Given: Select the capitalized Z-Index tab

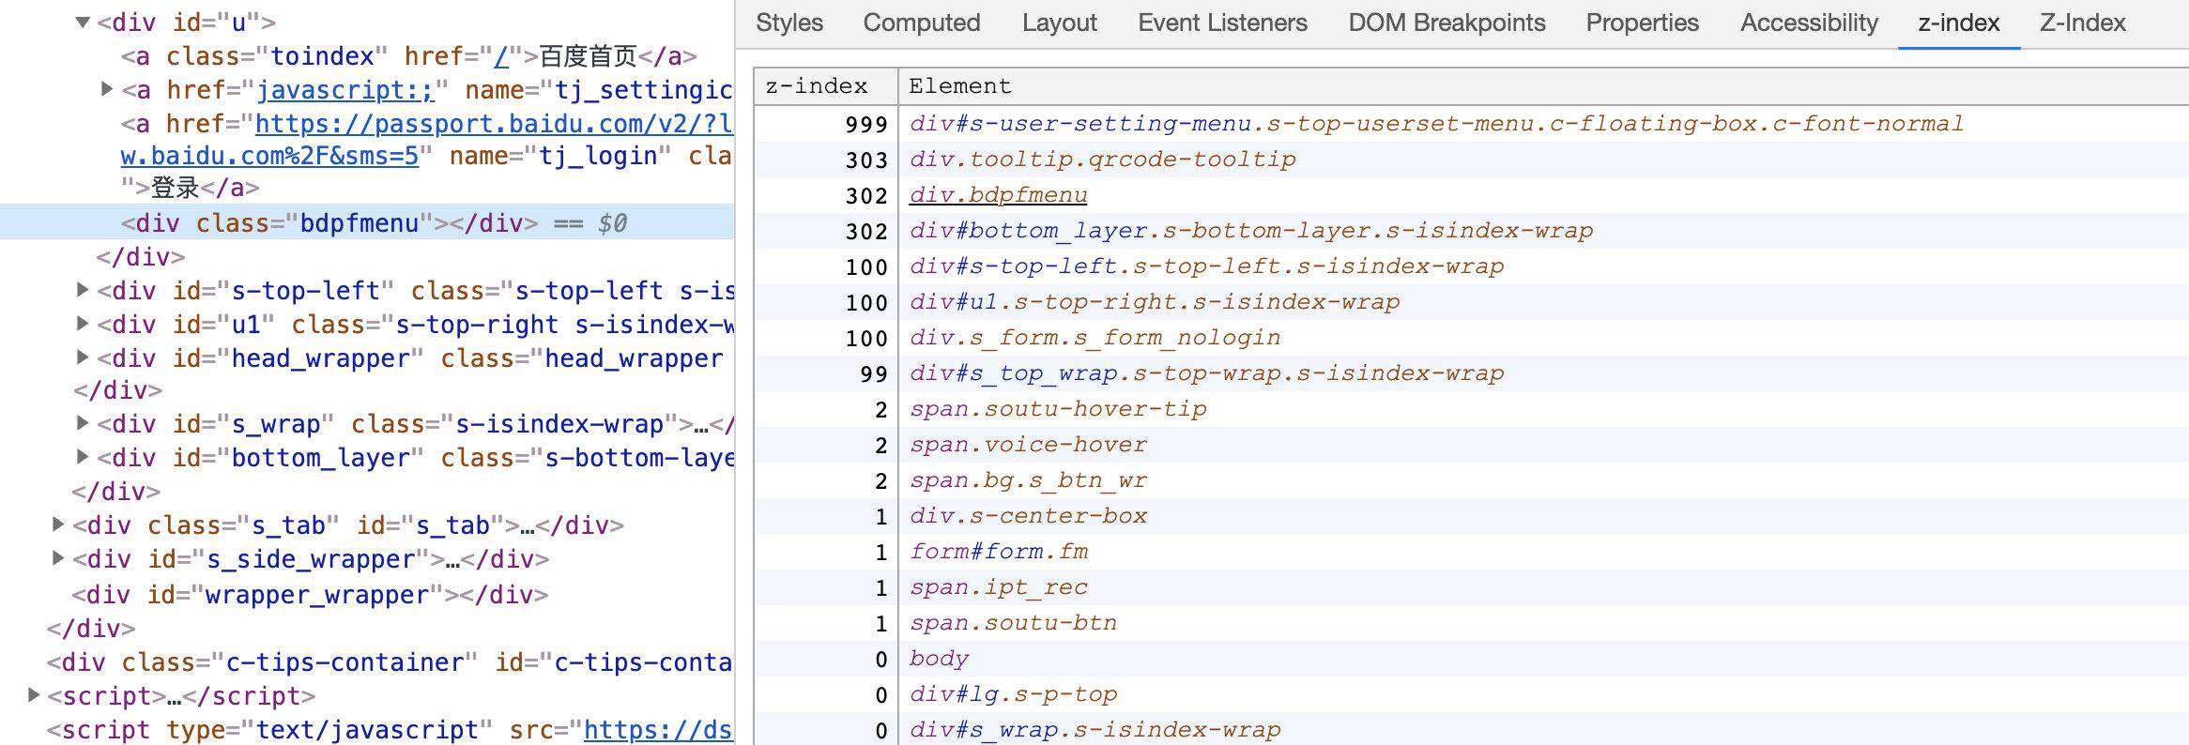Looking at the screenshot, I should [2083, 23].
